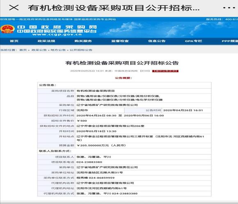The image size is (238, 204).
Task: Click the national emblem logo
Action: tap(7, 29)
